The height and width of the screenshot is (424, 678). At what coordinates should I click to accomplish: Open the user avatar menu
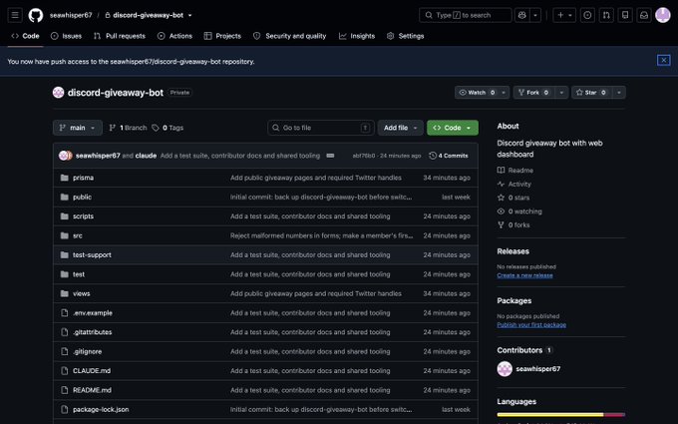662,15
